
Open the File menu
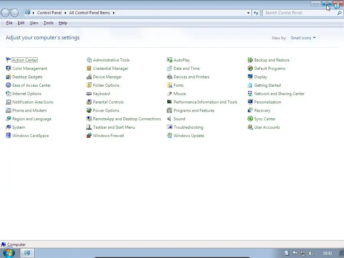[x=9, y=23]
